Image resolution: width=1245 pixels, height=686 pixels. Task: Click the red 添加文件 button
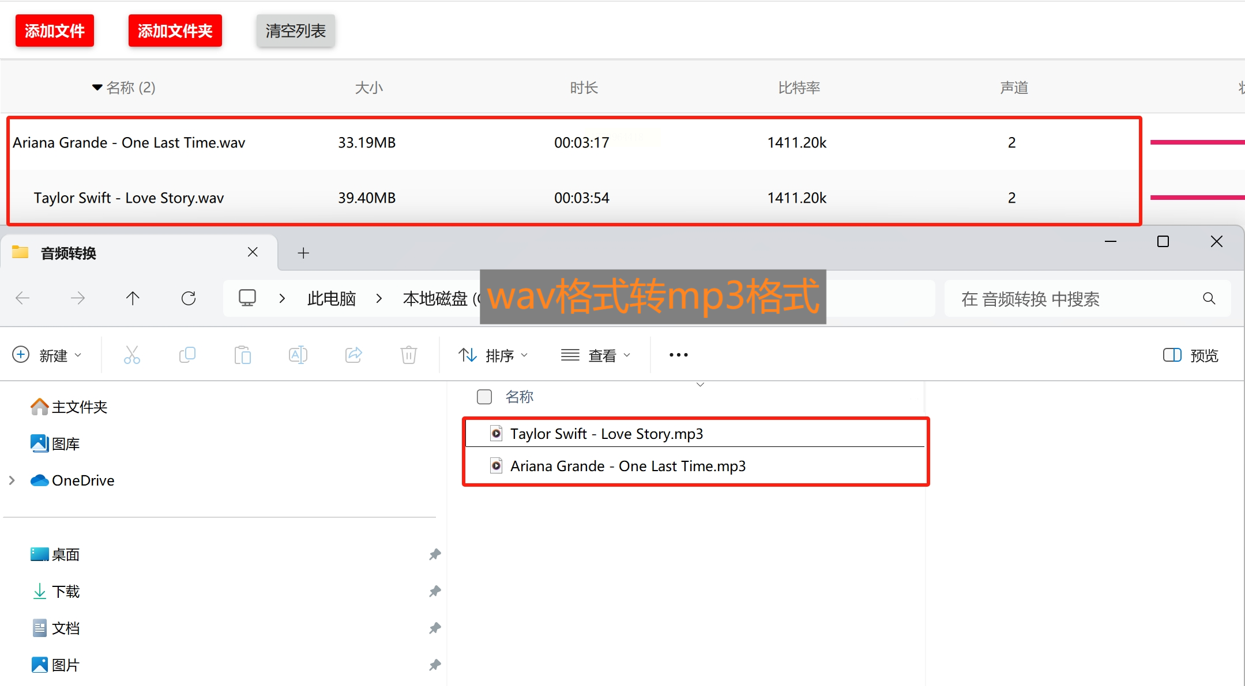point(55,31)
